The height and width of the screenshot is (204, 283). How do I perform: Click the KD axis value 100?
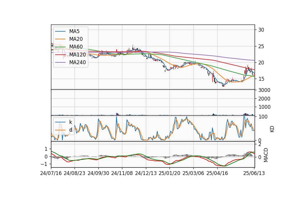pyautogui.click(x=263, y=117)
